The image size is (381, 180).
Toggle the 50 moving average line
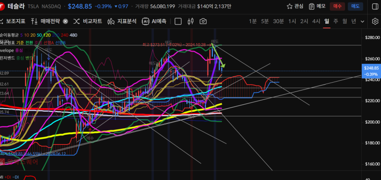click(39, 35)
